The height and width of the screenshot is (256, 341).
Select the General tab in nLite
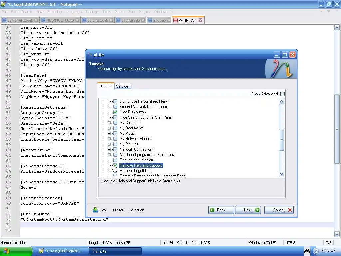coord(106,86)
